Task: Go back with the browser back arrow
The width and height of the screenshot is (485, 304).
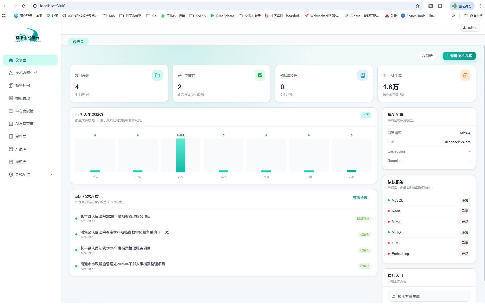Action: point(5,6)
